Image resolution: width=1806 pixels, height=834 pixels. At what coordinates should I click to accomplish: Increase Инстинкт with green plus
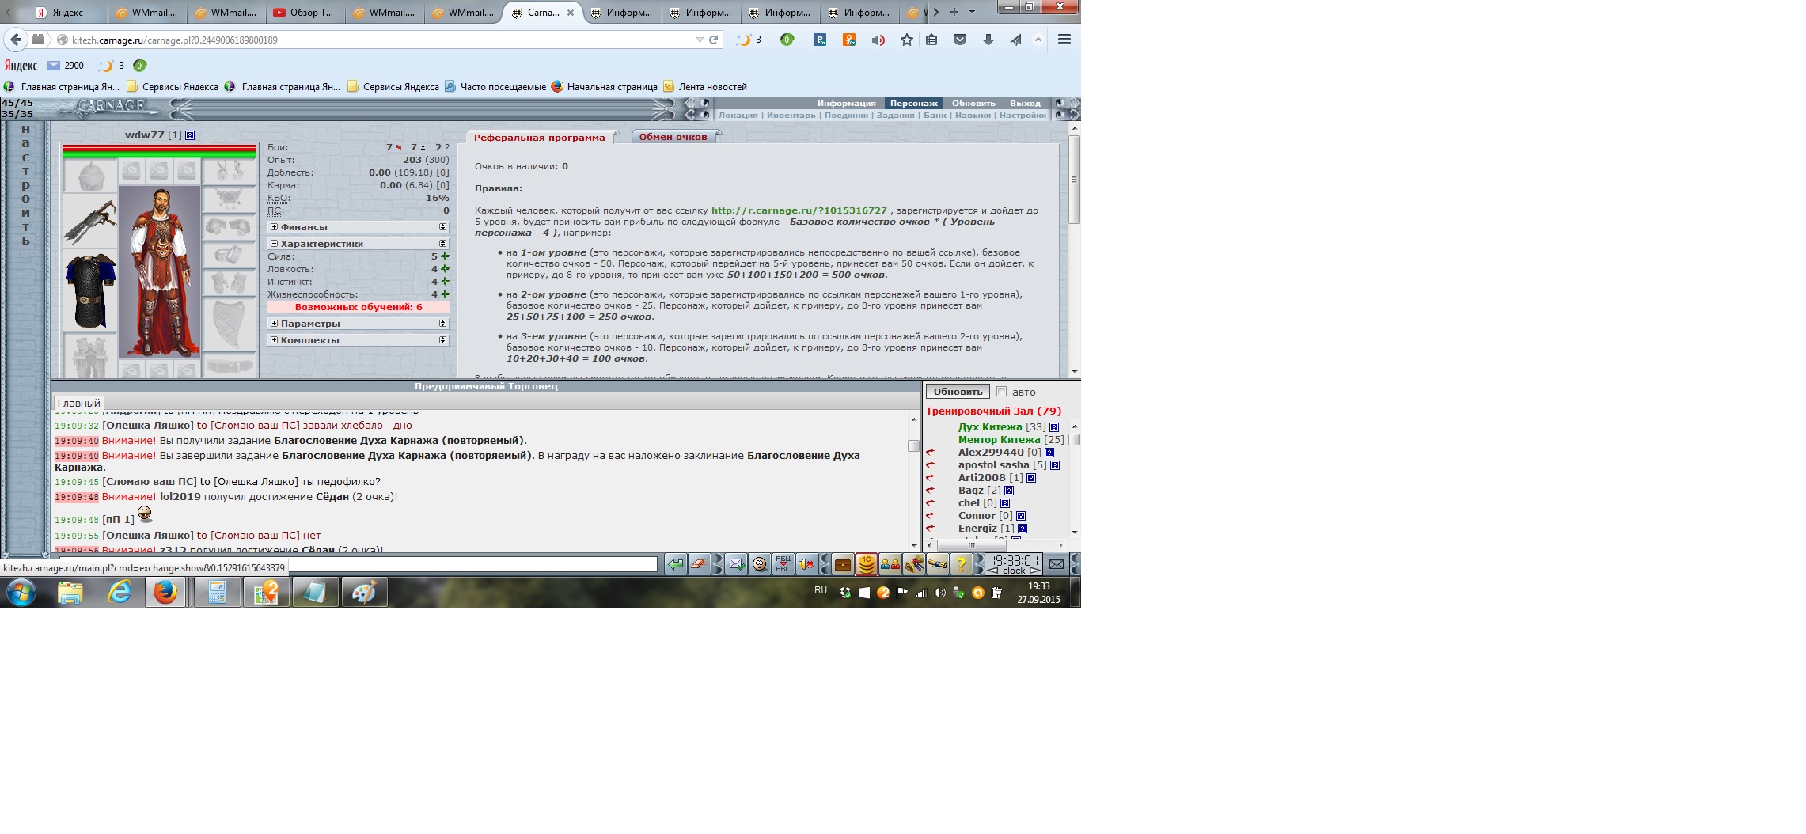point(445,282)
